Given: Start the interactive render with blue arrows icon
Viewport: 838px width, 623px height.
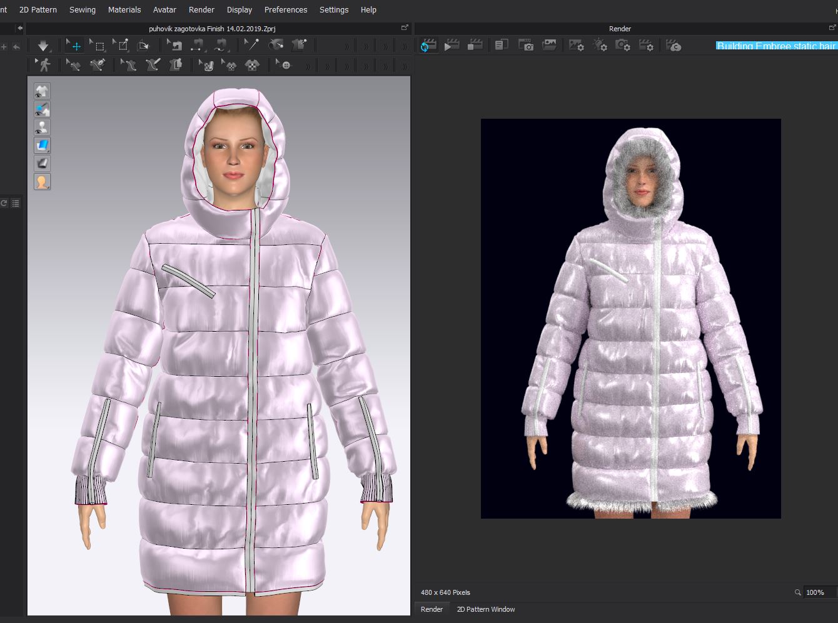Looking at the screenshot, I should click(428, 46).
